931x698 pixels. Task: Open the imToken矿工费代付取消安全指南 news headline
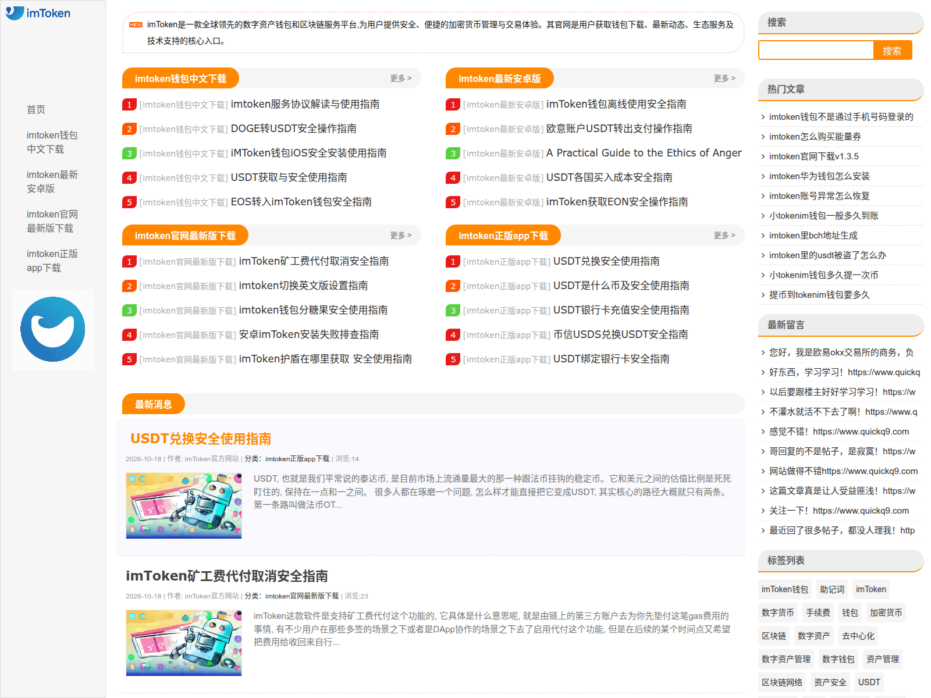(x=227, y=576)
